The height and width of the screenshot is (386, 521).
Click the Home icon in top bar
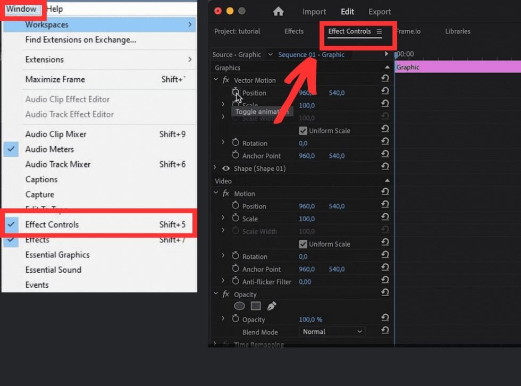point(278,11)
